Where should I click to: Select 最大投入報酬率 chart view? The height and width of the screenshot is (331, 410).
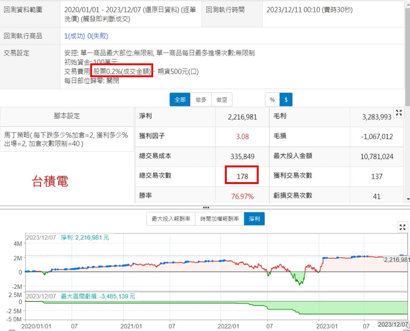(x=171, y=219)
